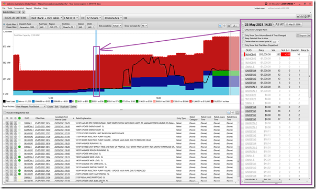Screen dimensions: 316x189
Task: Click the jump-to-end arrow after 30 minutes
Action: coord(125,18)
